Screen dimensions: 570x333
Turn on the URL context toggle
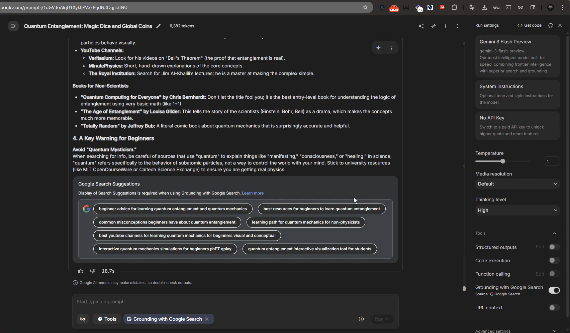554,308
